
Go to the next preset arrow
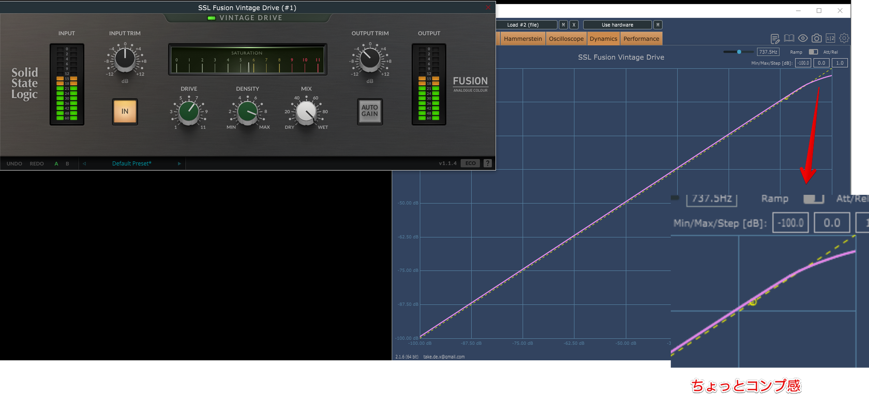(x=179, y=163)
